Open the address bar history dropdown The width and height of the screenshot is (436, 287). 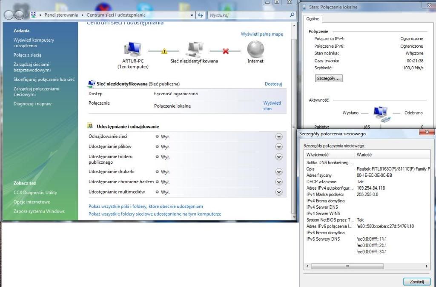tap(192, 15)
